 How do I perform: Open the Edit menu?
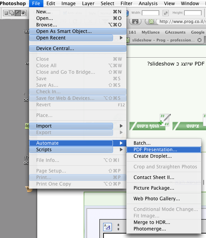point(51,3)
